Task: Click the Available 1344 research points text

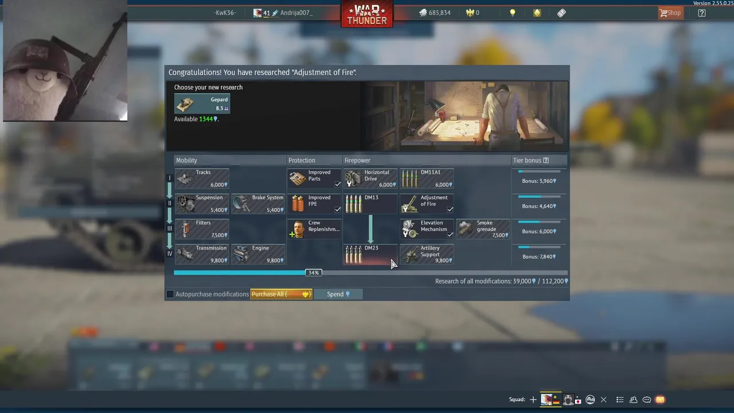Action: pyautogui.click(x=196, y=119)
